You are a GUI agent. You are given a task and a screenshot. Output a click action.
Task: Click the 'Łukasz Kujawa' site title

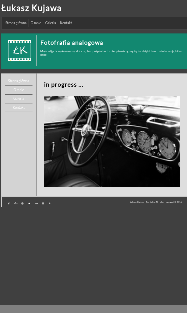pos(31,8)
